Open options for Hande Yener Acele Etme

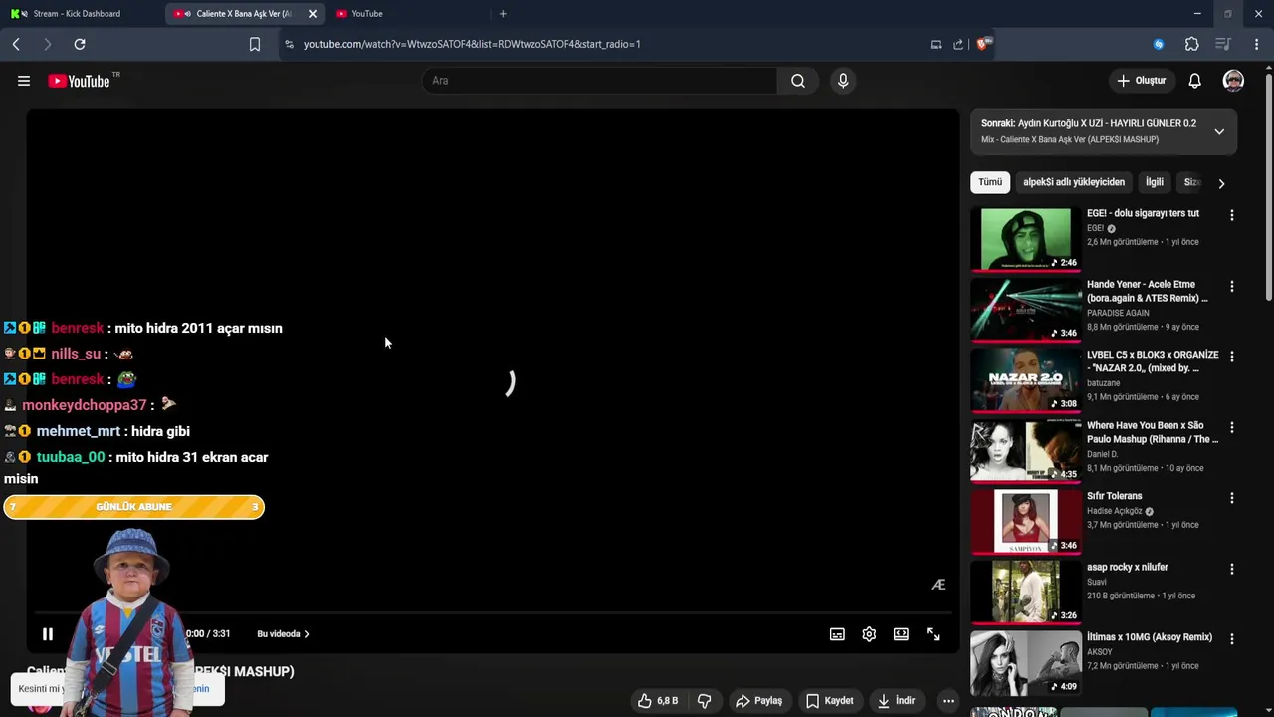pos(1232,286)
